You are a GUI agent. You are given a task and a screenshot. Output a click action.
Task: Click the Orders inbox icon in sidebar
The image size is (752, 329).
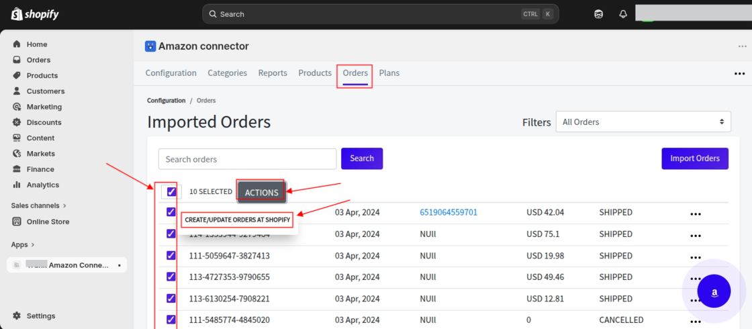tap(17, 60)
